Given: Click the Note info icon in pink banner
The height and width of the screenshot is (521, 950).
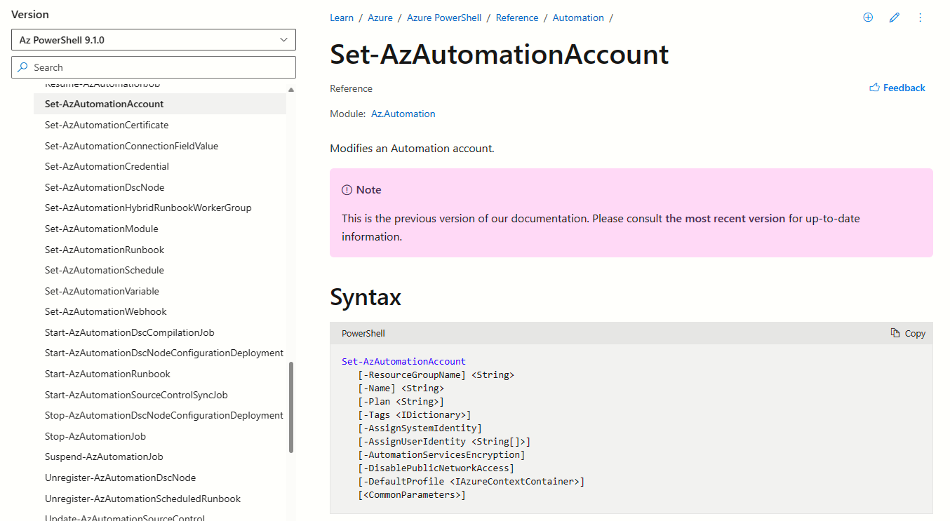Looking at the screenshot, I should [x=348, y=189].
